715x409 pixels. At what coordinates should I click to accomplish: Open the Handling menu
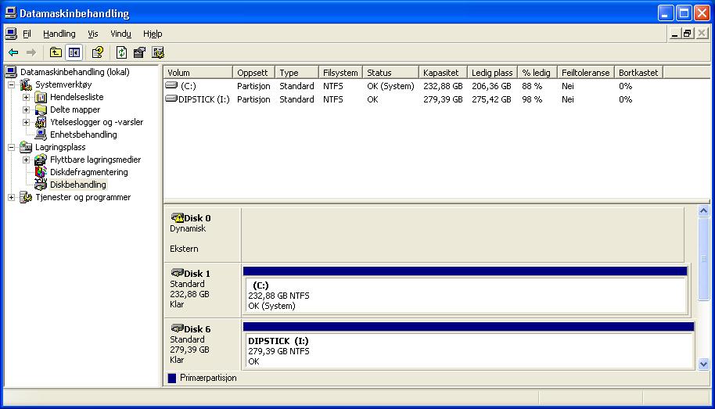point(59,34)
